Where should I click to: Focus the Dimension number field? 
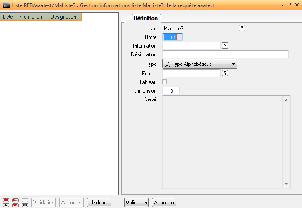pyautogui.click(x=171, y=91)
